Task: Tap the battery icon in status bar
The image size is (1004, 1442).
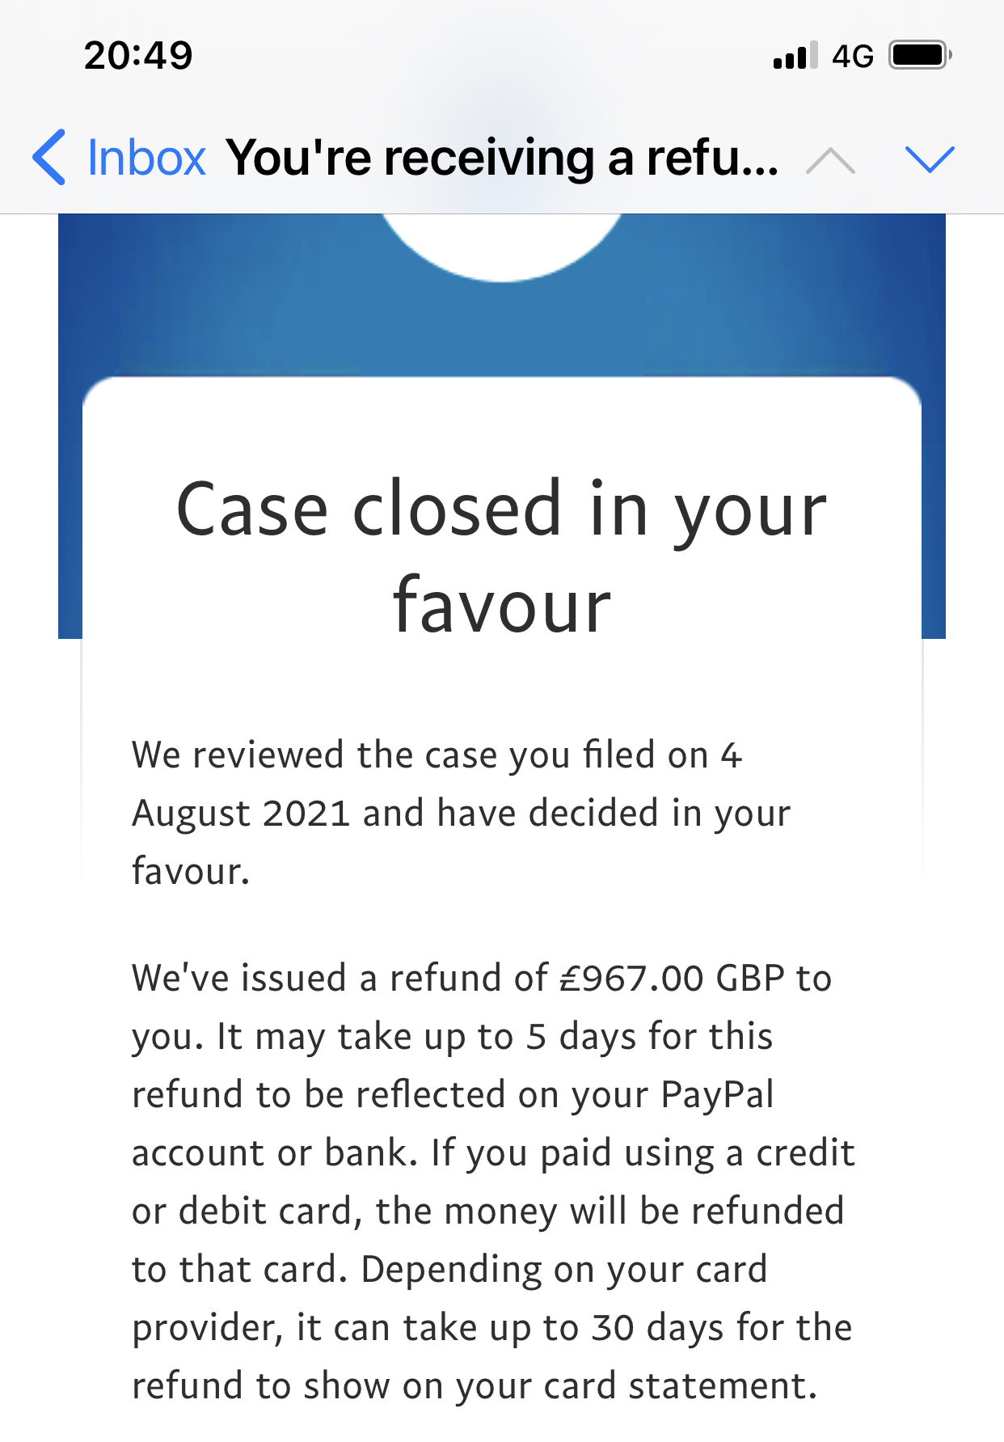Action: 920,55
